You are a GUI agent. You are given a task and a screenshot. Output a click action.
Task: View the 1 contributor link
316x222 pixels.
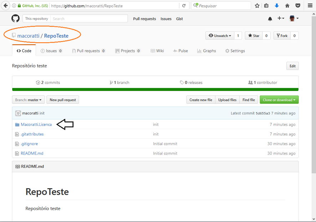[263, 82]
